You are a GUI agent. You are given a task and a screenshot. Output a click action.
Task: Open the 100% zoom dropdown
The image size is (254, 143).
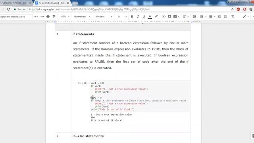65,17
